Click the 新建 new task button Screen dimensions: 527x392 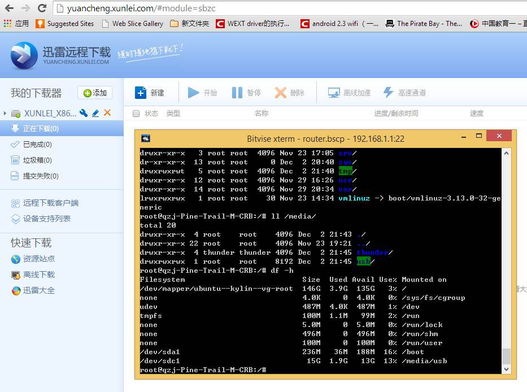pos(150,93)
